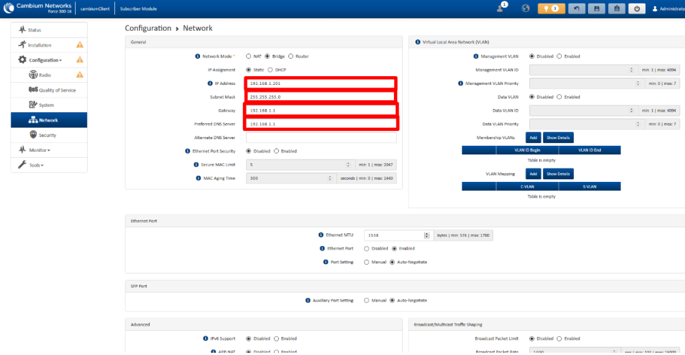Viewport: 685px width, 355px height.
Task: Click the info icon beside Network Mode
Action: (x=197, y=56)
